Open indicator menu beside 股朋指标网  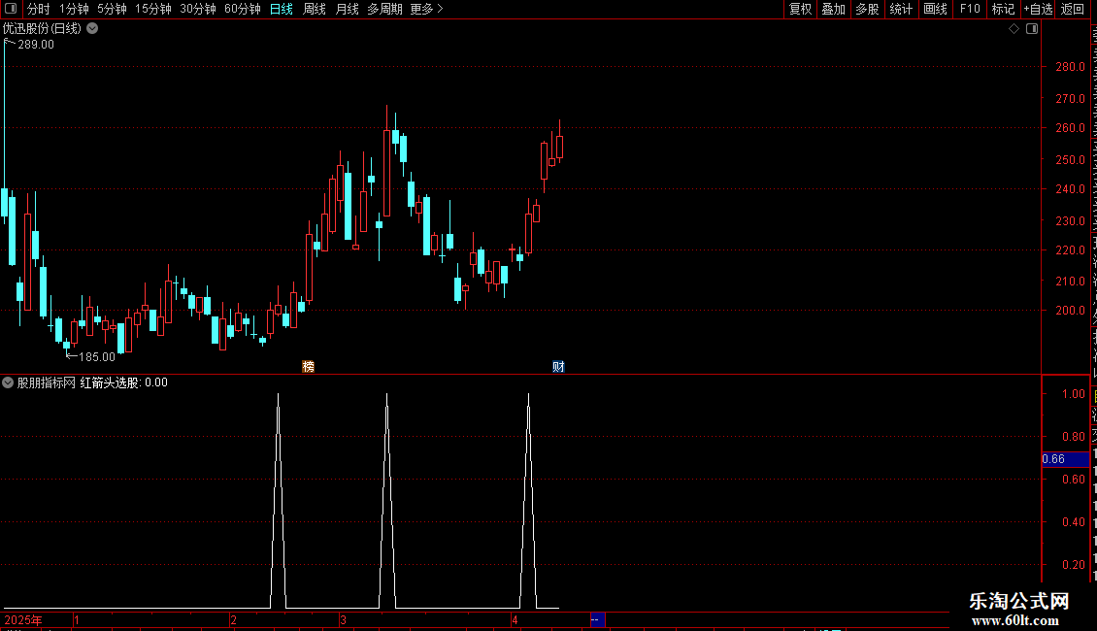click(x=8, y=382)
